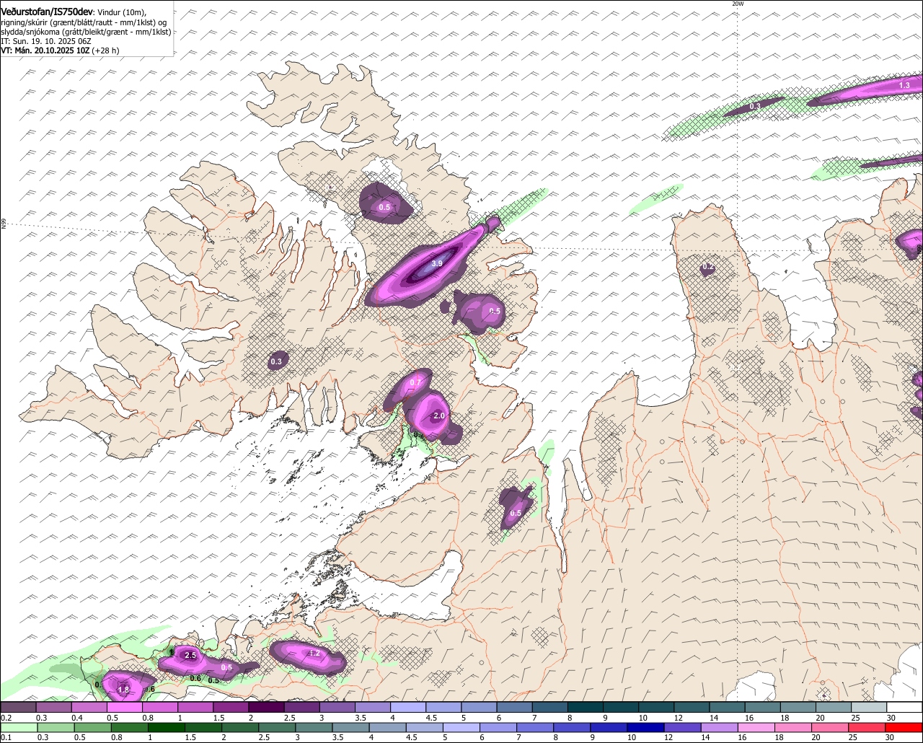Click the 0.7 value above the 2.0 cell
The height and width of the screenshot is (743, 923).
point(416,382)
